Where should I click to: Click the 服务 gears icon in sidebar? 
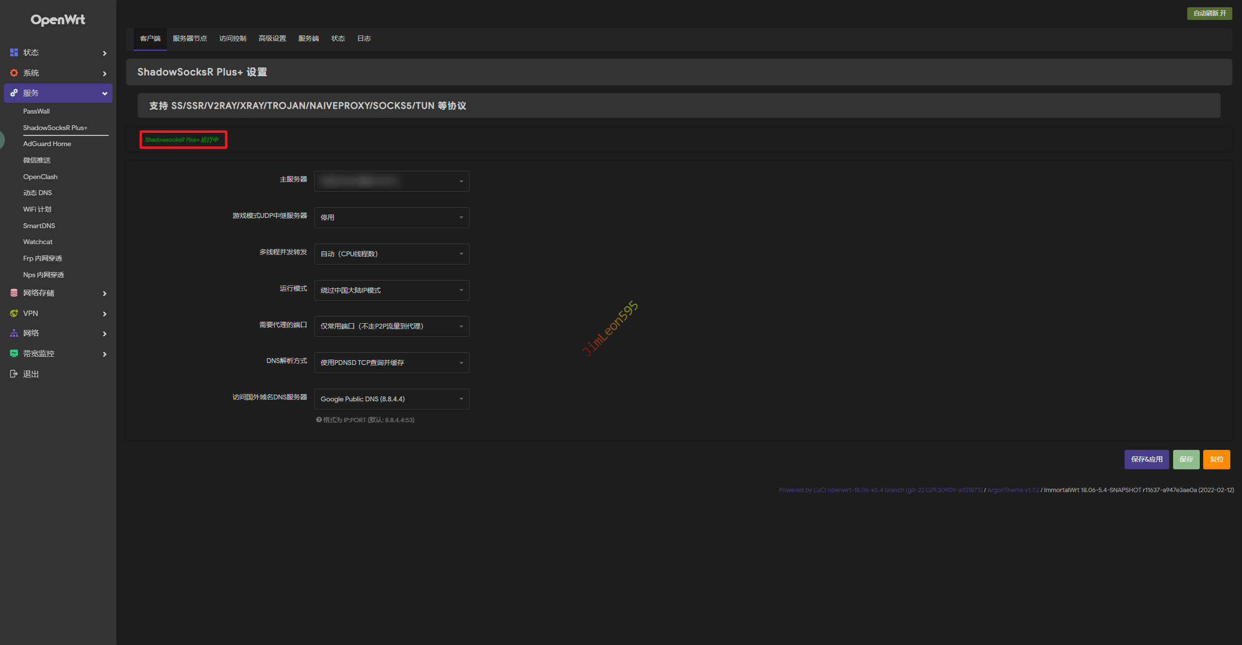14,93
